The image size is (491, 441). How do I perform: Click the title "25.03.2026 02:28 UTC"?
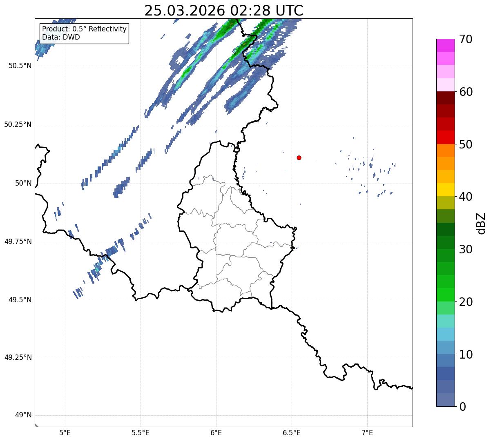click(224, 11)
